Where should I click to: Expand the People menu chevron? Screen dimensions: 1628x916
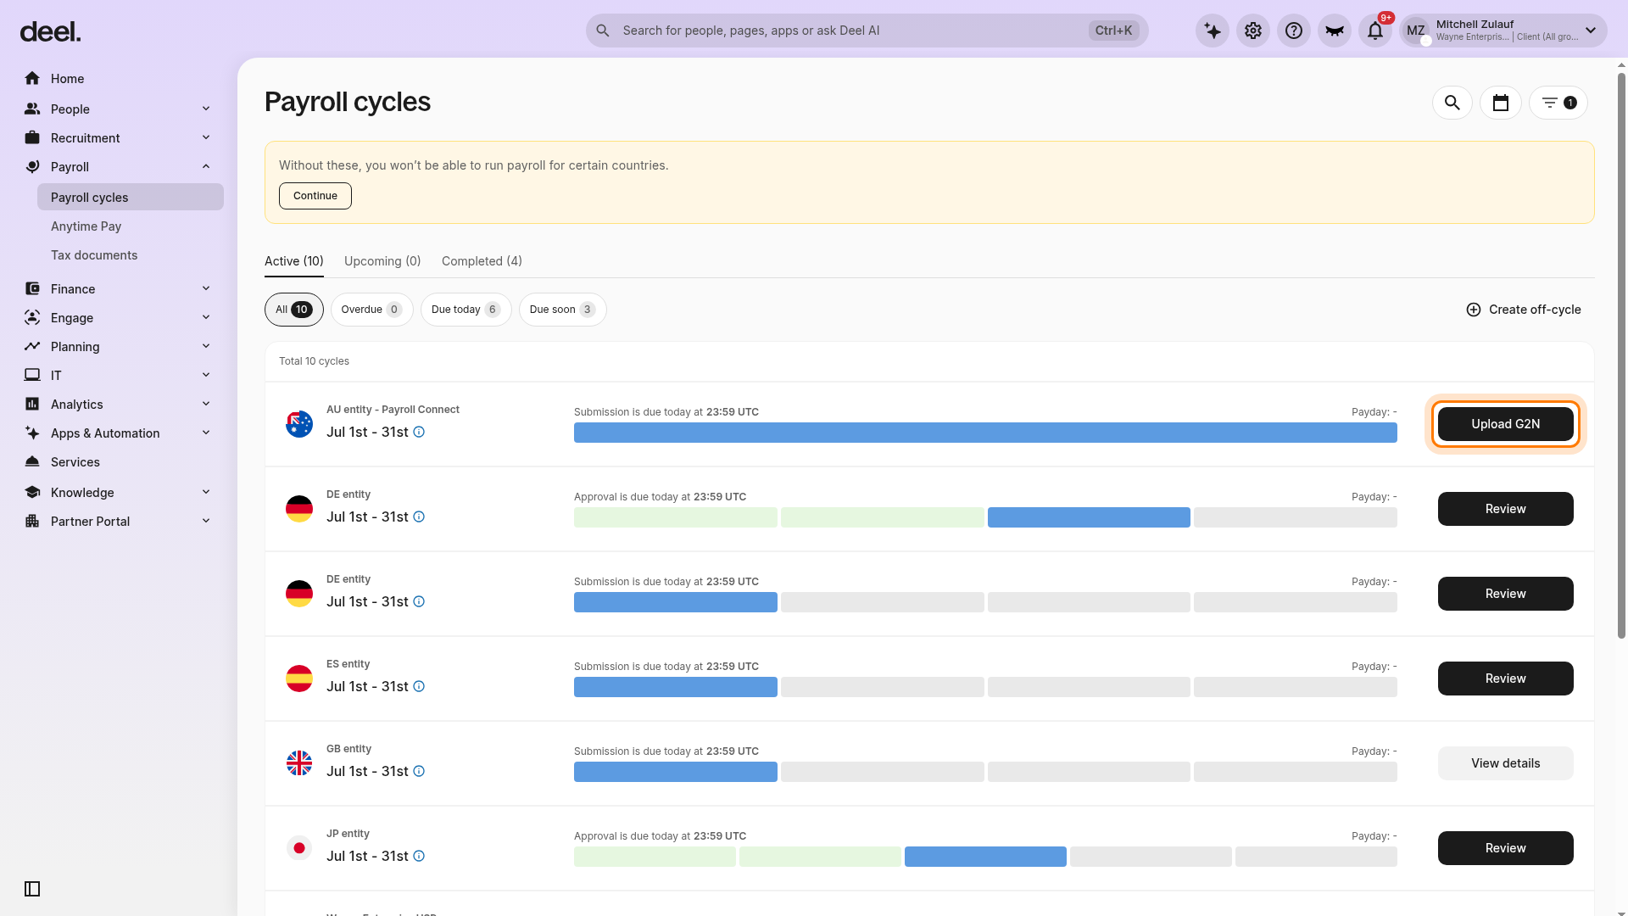(x=206, y=109)
